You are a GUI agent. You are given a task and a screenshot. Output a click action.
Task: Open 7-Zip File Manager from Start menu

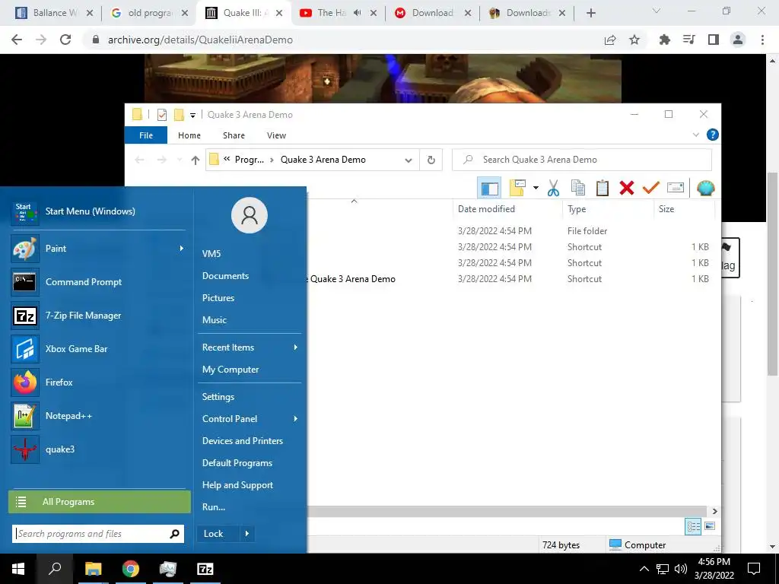pos(98,316)
